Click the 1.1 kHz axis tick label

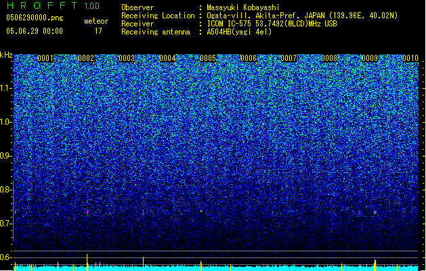click(6, 88)
